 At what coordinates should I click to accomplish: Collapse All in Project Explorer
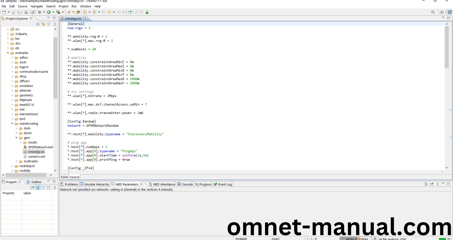click(x=38, y=24)
